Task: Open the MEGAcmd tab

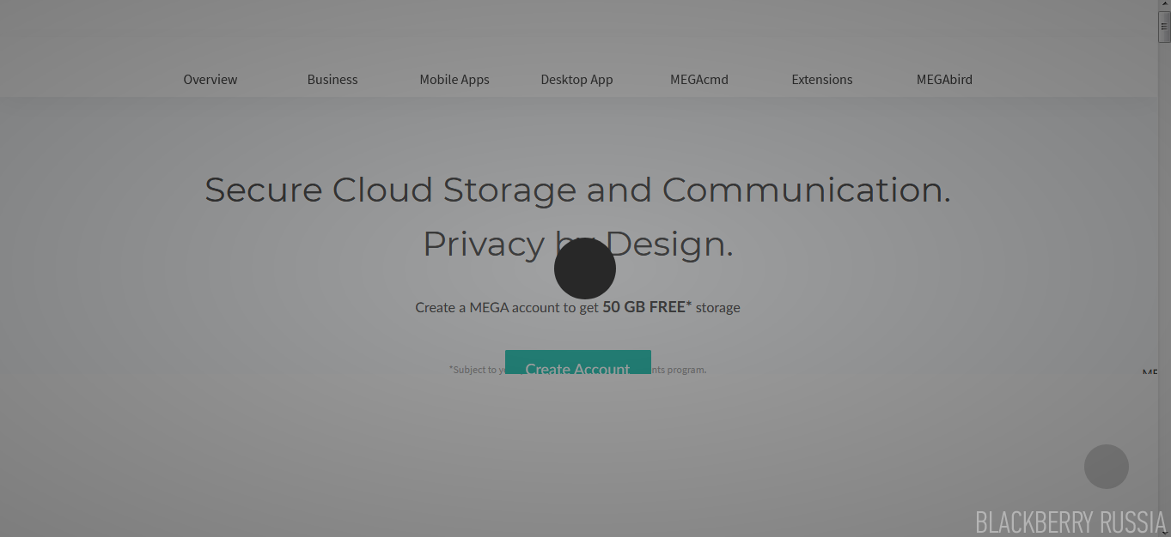Action: tap(699, 80)
